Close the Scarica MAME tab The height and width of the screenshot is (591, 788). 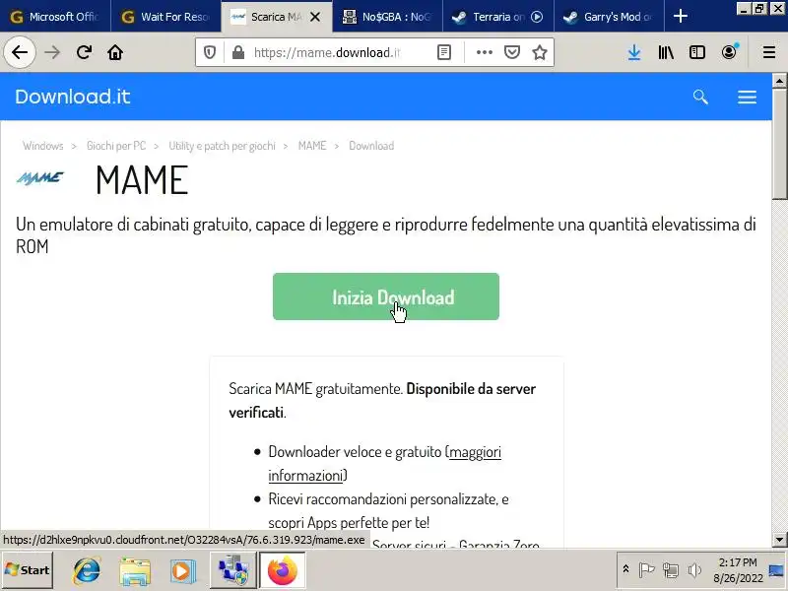coord(315,17)
